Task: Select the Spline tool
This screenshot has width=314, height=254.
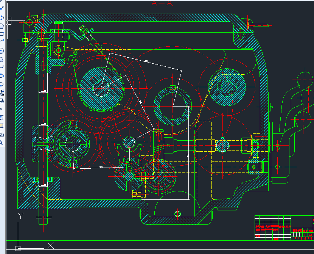Action: tap(2, 67)
